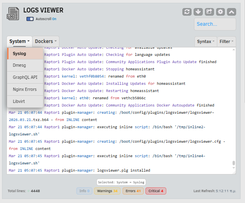The height and width of the screenshot is (203, 245).
Task: Click the log pane resize handle
Action: pos(234,172)
